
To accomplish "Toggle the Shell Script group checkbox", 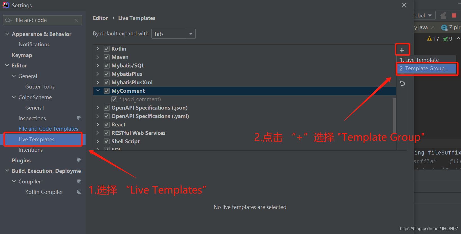I will pyautogui.click(x=107, y=141).
